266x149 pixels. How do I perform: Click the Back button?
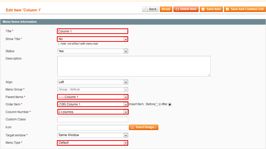(150, 9)
